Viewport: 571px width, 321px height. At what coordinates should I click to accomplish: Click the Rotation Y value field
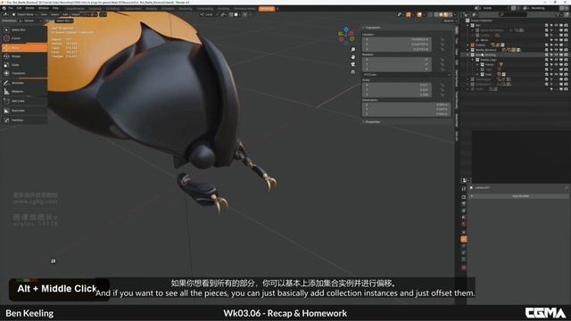point(397,64)
